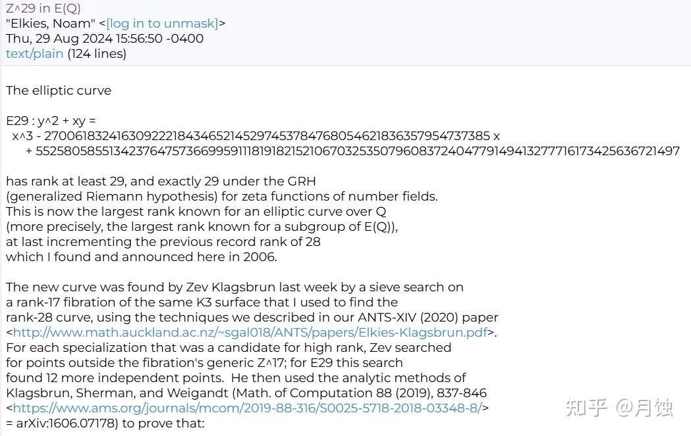Viewport: 691px width, 436px height.
Task: Click the sender name "Elkies, Noam"
Action: tap(51, 23)
